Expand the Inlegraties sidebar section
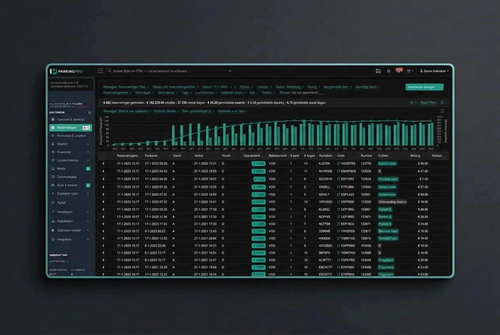This screenshot has height=335, width=500. (x=88, y=239)
